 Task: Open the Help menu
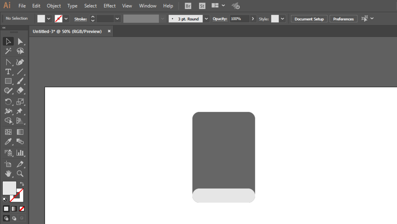pos(168,6)
